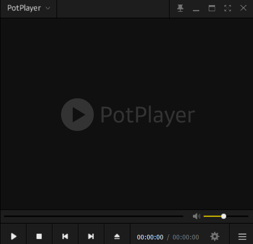
Task: Open the playlist hamburger menu
Action: coord(242,236)
